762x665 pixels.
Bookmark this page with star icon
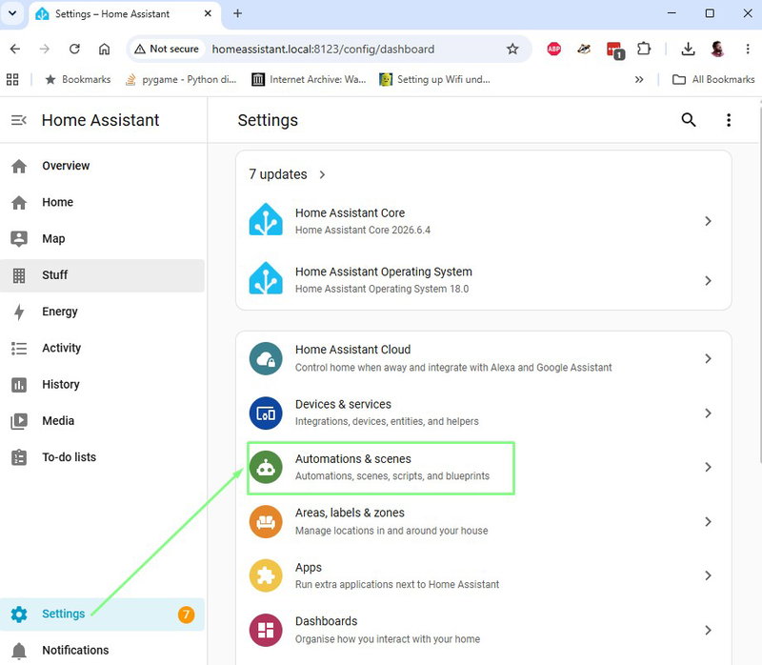coord(512,50)
